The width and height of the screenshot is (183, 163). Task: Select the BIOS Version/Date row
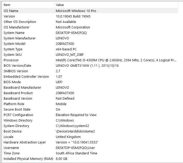[x=17, y=66]
